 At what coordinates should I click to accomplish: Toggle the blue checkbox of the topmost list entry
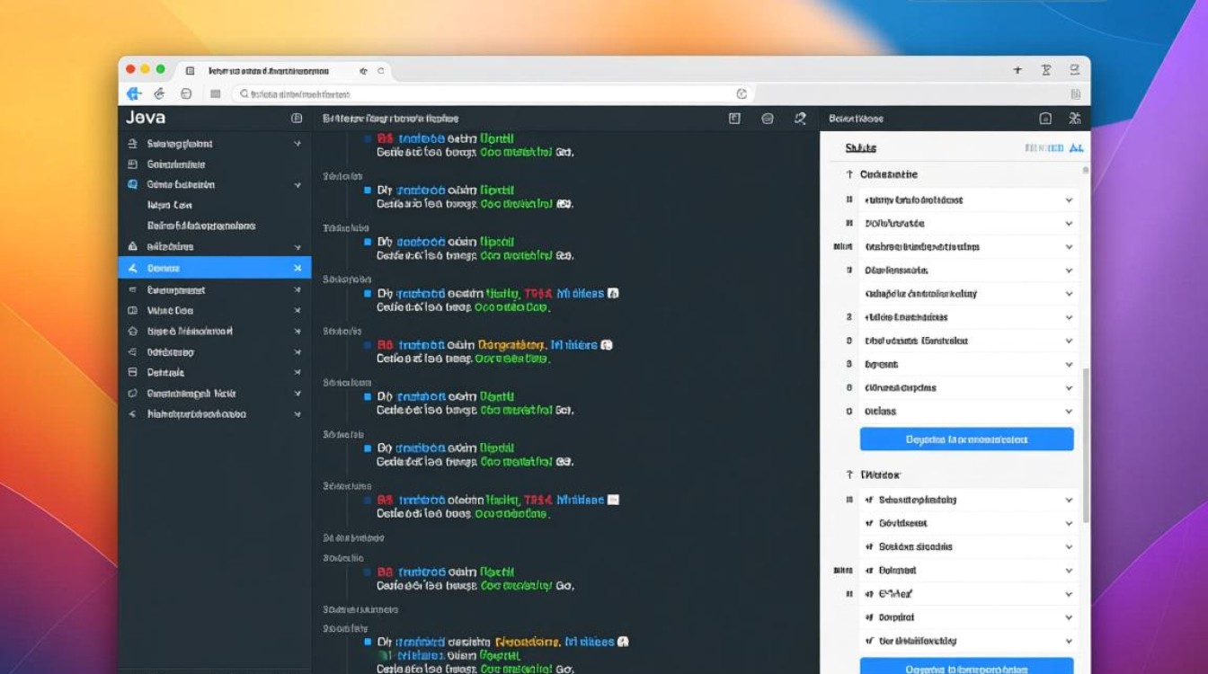(x=367, y=139)
